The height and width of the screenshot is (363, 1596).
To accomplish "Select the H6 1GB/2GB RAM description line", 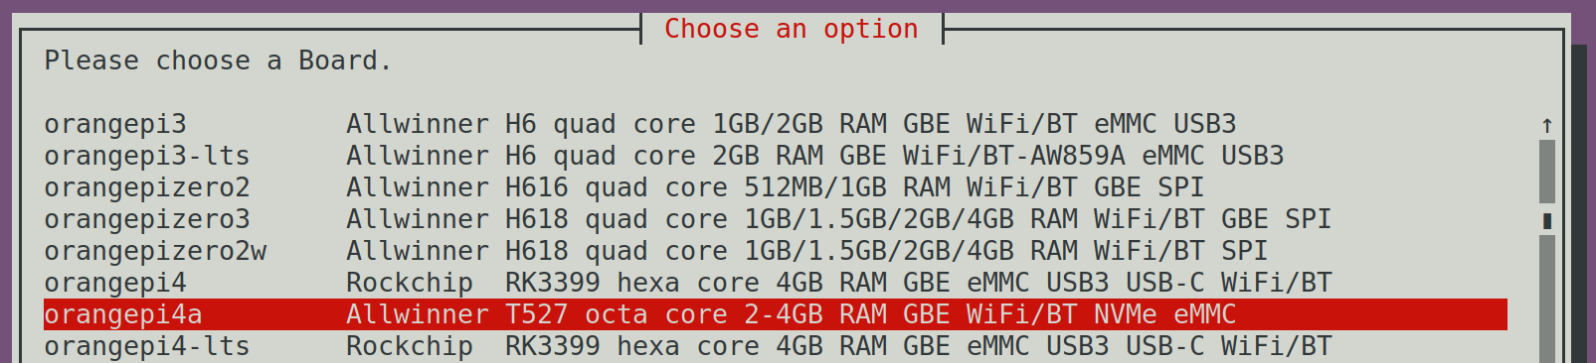I will pyautogui.click(x=791, y=125).
